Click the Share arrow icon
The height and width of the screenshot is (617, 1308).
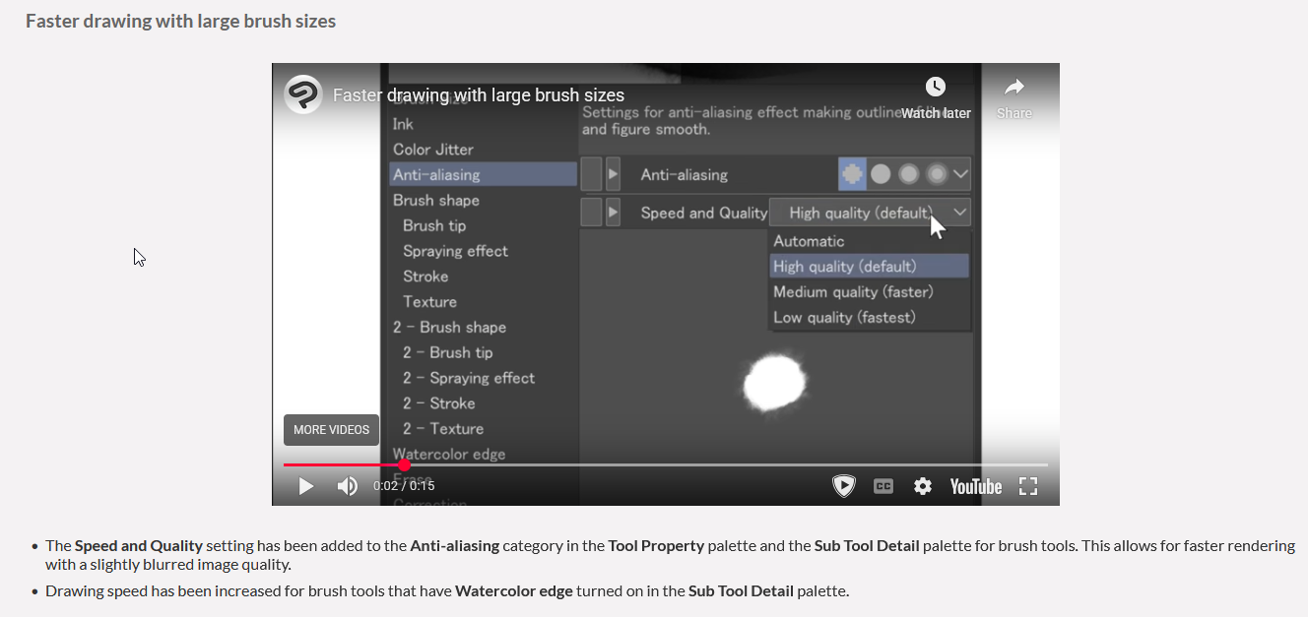click(1014, 87)
